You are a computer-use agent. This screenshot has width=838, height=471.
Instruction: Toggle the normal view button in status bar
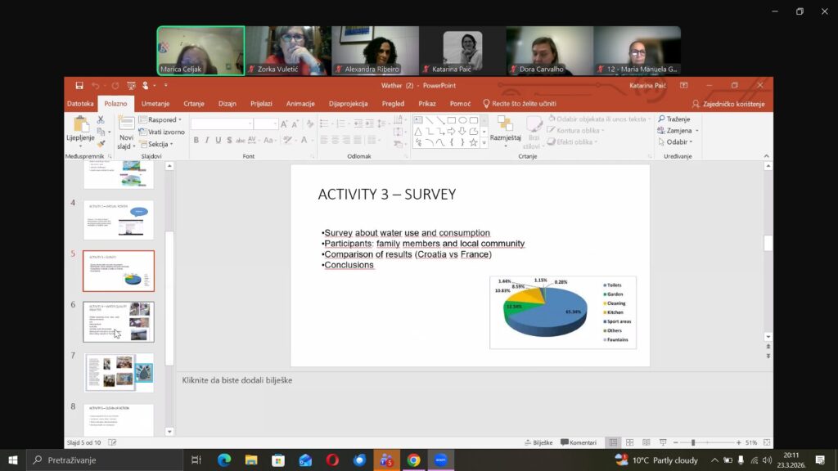pos(613,442)
